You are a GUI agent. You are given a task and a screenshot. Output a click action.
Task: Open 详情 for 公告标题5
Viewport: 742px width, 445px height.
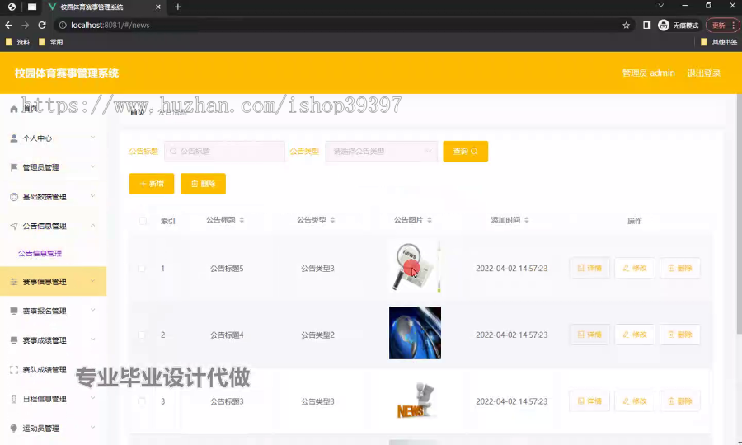(x=589, y=268)
